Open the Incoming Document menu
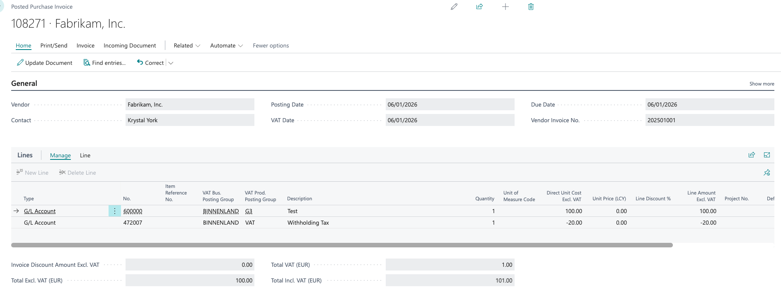Screen dimensions: 781x299 130,45
